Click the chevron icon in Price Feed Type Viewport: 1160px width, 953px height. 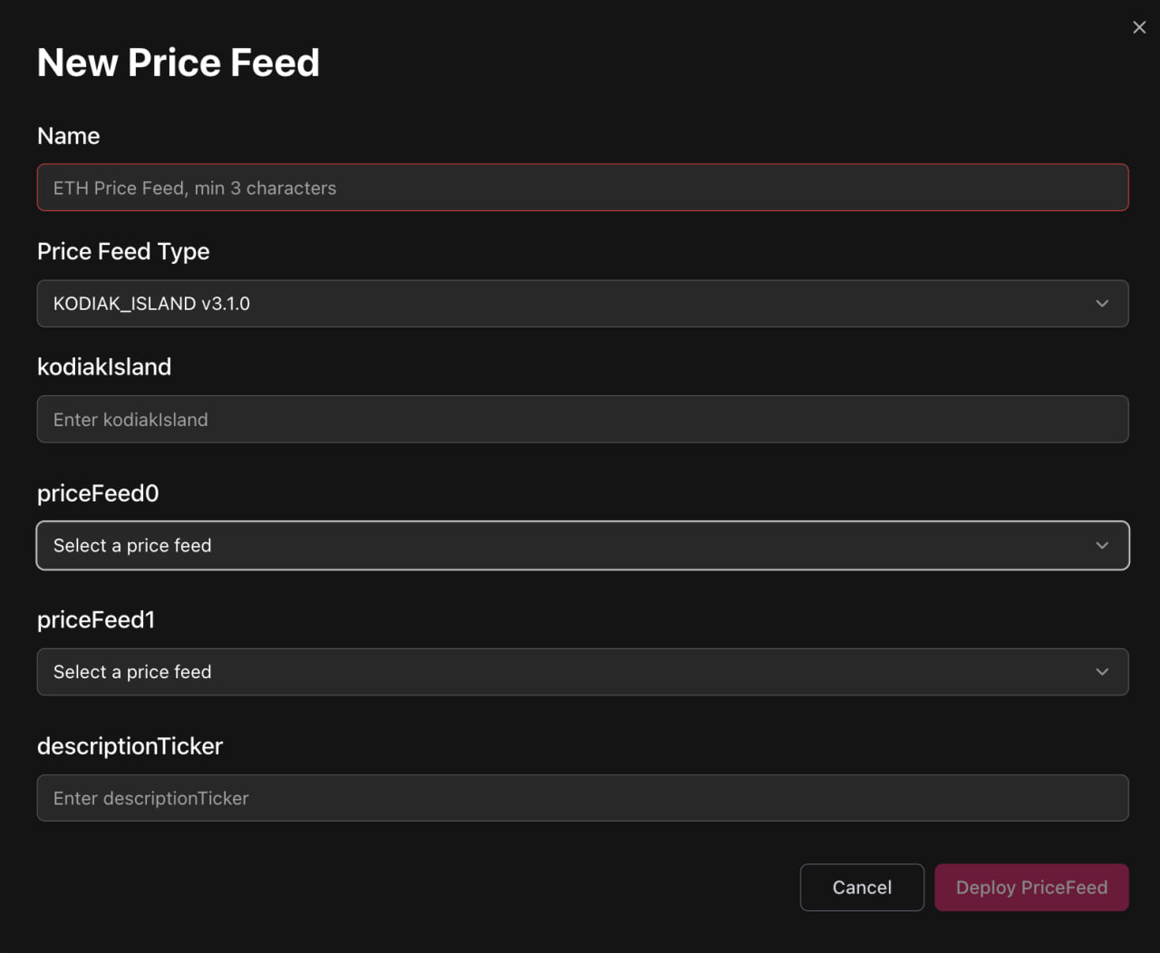coord(1102,304)
